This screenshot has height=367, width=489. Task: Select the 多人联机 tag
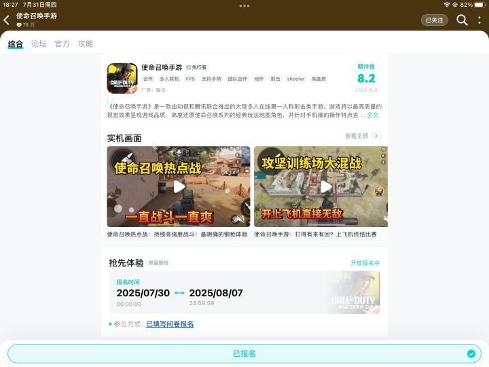[x=169, y=79]
